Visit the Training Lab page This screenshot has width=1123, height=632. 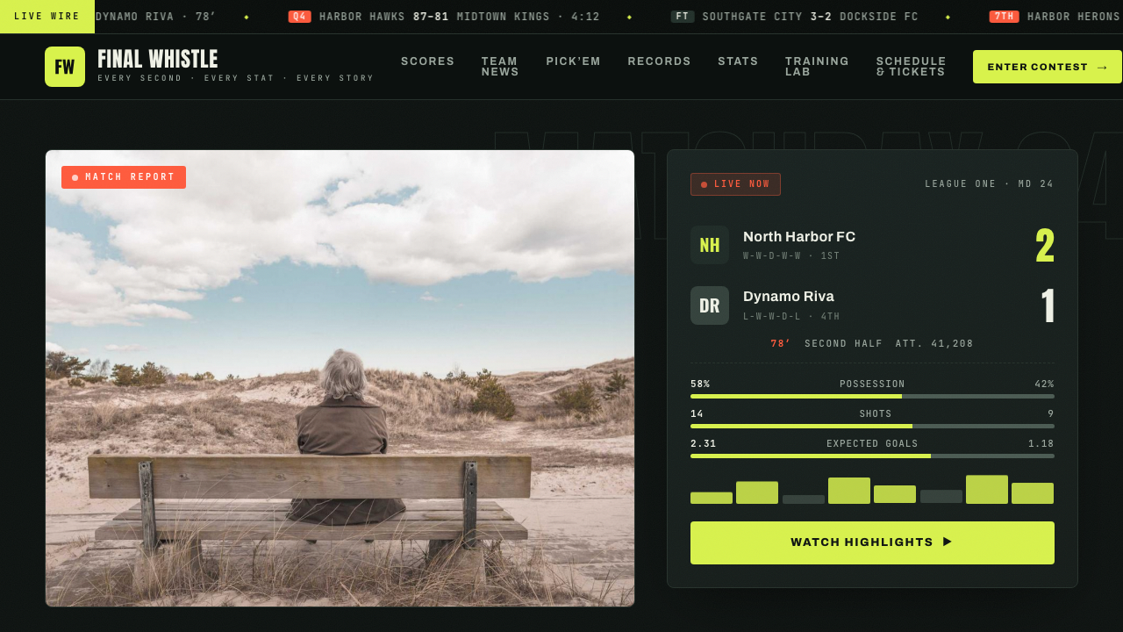coord(817,67)
